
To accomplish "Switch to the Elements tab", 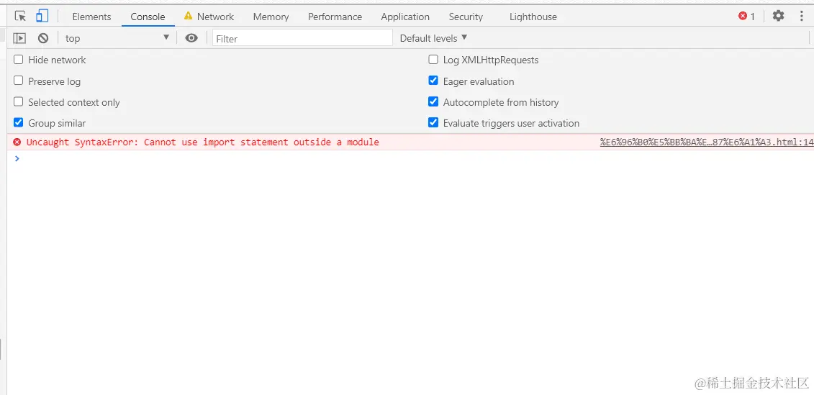I will click(91, 17).
